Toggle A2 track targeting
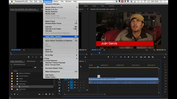The height and width of the screenshot is (99, 177). point(71,85)
